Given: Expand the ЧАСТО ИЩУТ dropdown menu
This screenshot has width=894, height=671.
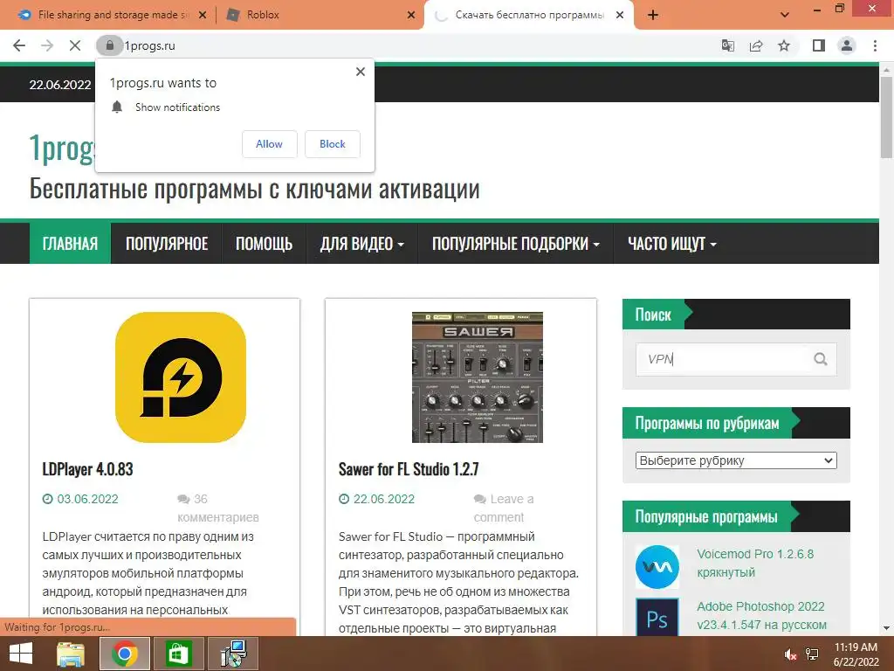Looking at the screenshot, I should coord(671,244).
